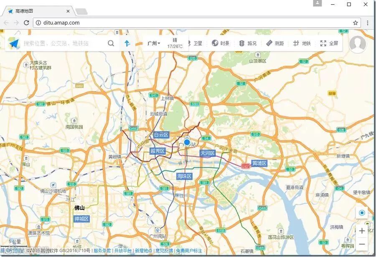Image resolution: width=376 pixels, height=257 pixels.
Task: Open Chrome user profile button
Action: click(318, 3)
